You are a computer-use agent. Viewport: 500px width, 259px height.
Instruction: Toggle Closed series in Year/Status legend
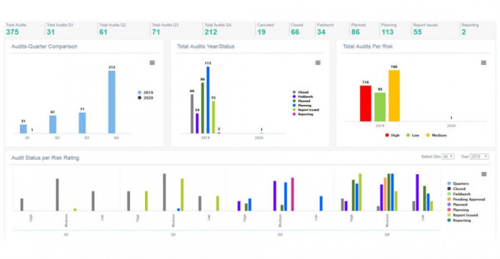click(301, 92)
